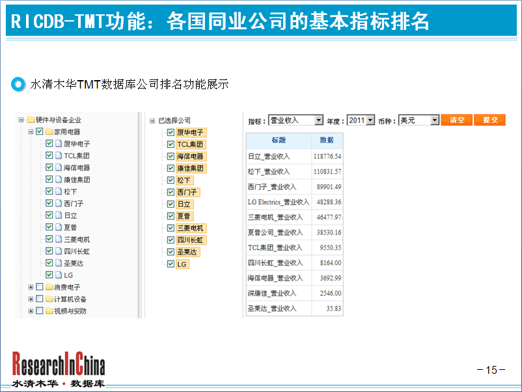The image size is (522, 392).
Task: Expand the 计算机设备 tree node
Action: [31, 299]
